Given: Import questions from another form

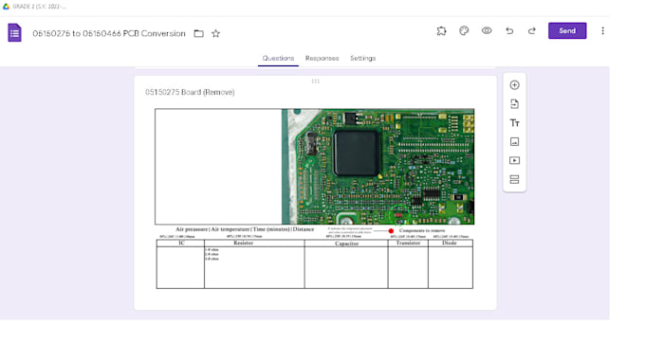Looking at the screenshot, I should point(514,104).
